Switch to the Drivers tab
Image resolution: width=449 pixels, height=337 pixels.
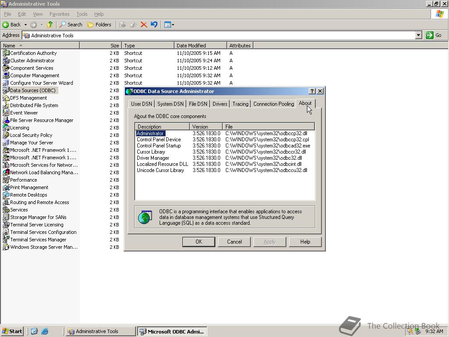tap(220, 104)
